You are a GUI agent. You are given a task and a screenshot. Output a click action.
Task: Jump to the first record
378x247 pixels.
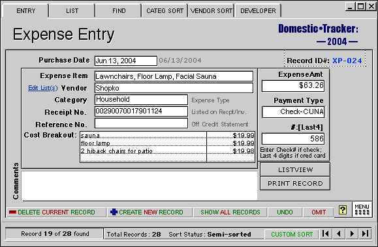click(x=326, y=234)
